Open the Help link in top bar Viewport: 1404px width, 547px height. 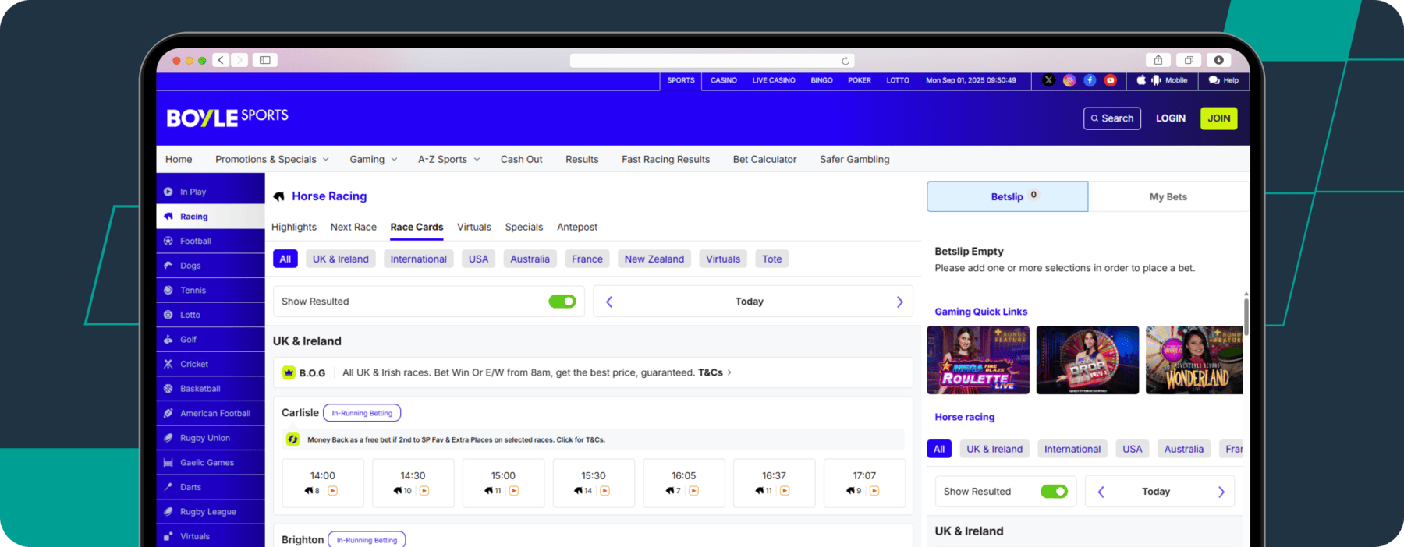1223,80
